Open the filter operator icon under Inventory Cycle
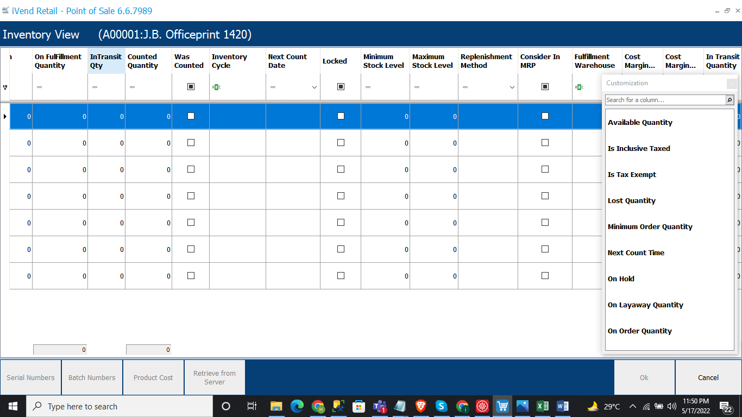The image size is (742, 417). pos(216,87)
